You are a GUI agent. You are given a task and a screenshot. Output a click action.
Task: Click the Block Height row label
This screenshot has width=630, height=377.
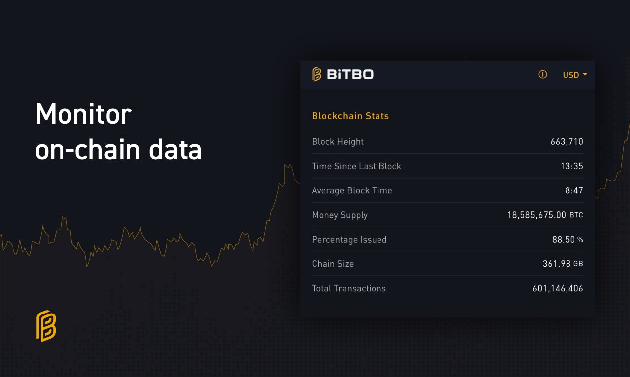tap(337, 142)
